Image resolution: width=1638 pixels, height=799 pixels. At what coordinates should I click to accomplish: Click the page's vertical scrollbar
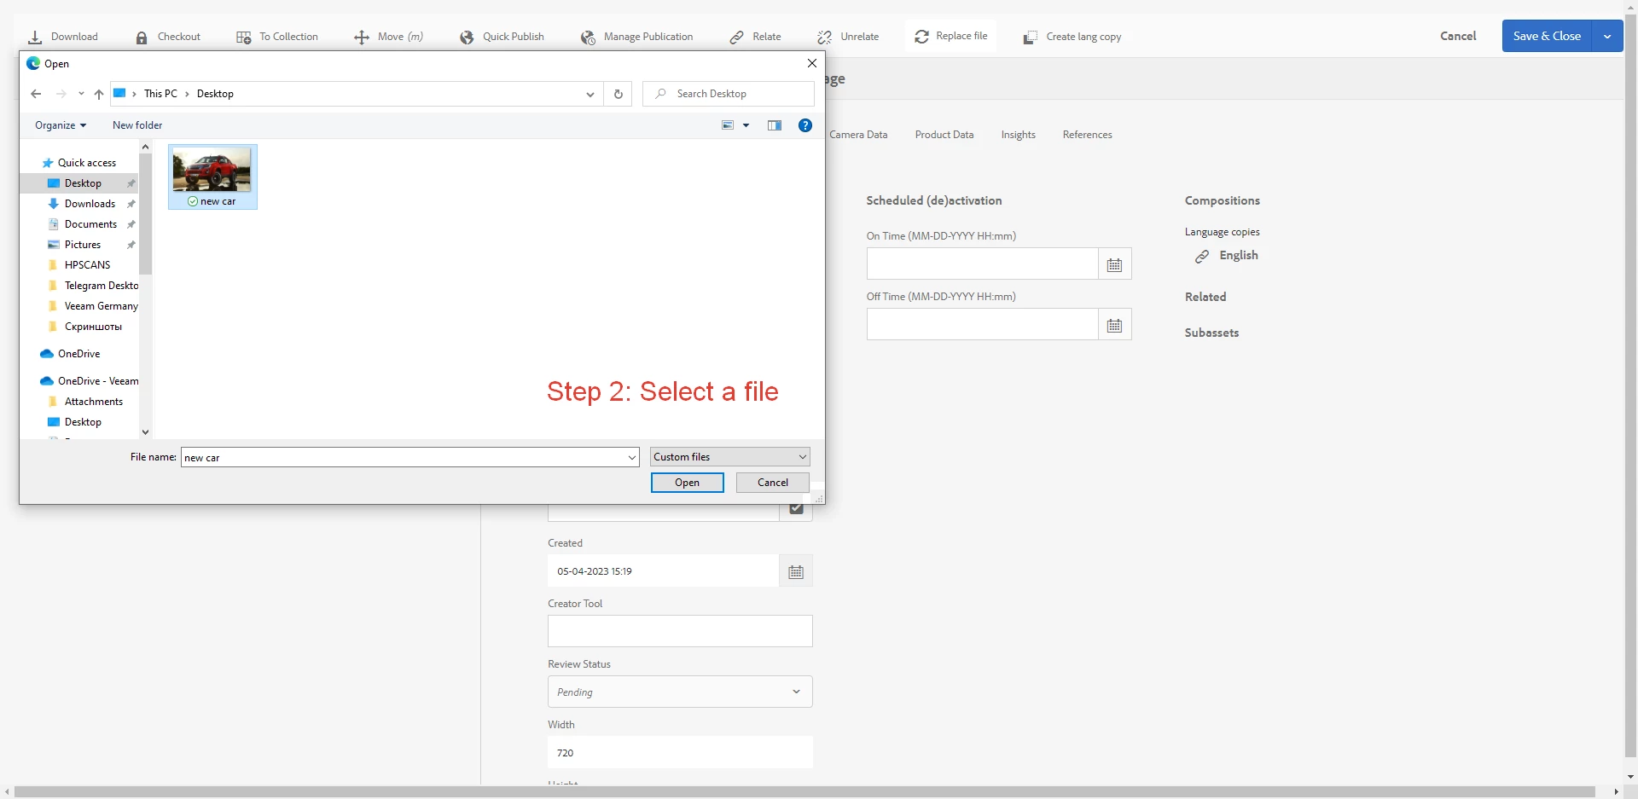click(x=1630, y=384)
